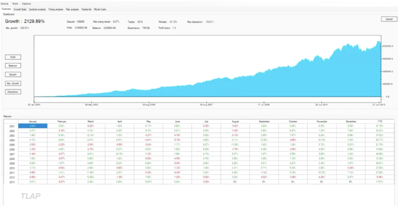This screenshot has height=206, width=398.
Task: Click the Winratio 61.73% value
Action: (168, 22)
